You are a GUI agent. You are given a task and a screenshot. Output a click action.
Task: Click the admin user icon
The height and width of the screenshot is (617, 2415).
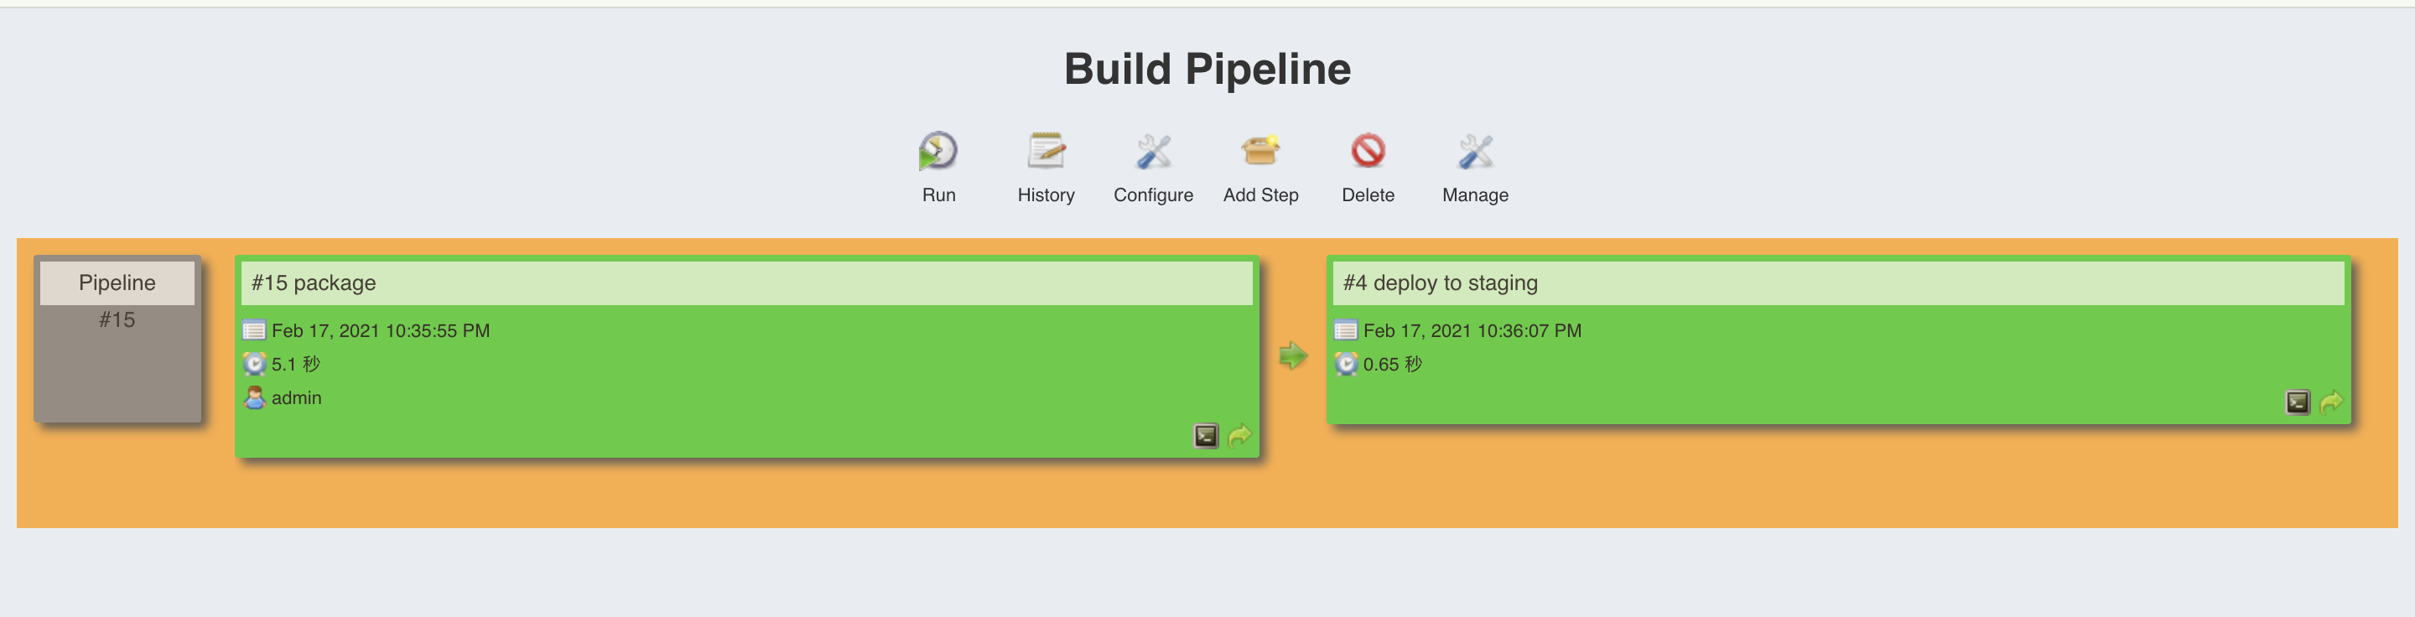coord(254,397)
